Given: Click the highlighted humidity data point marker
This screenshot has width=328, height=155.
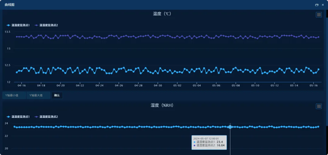Looking at the screenshot, I should (x=230, y=127).
